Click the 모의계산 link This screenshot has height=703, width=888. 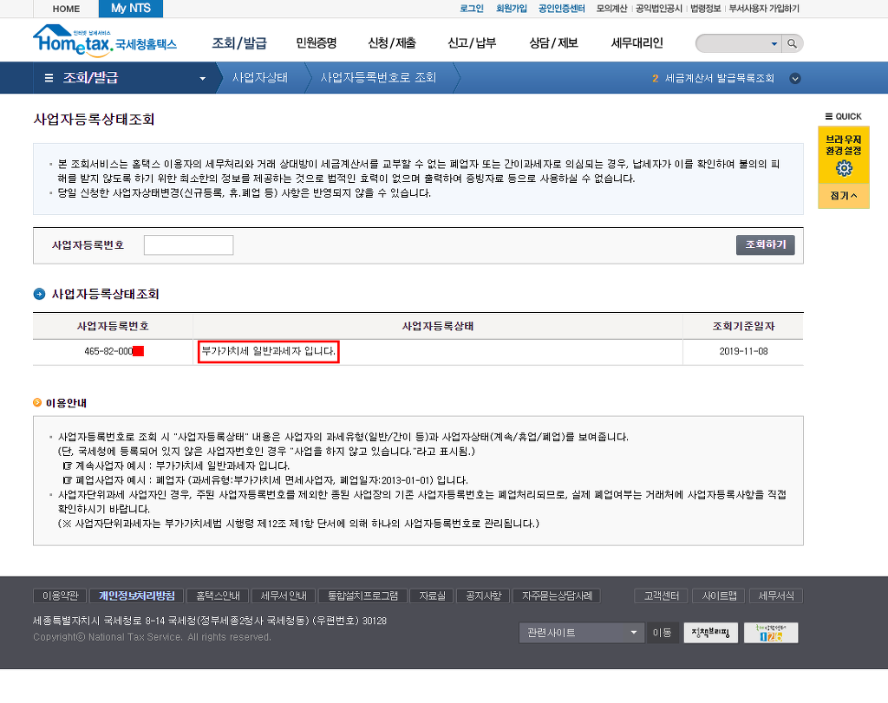pyautogui.click(x=611, y=9)
